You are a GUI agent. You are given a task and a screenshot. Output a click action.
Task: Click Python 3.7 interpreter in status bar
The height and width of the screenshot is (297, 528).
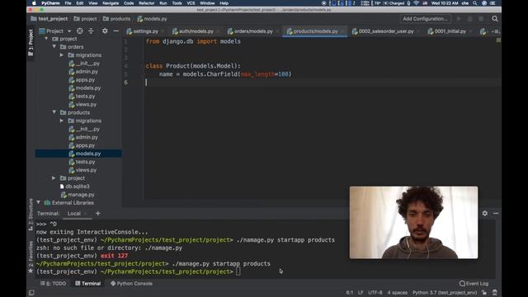(x=445, y=293)
